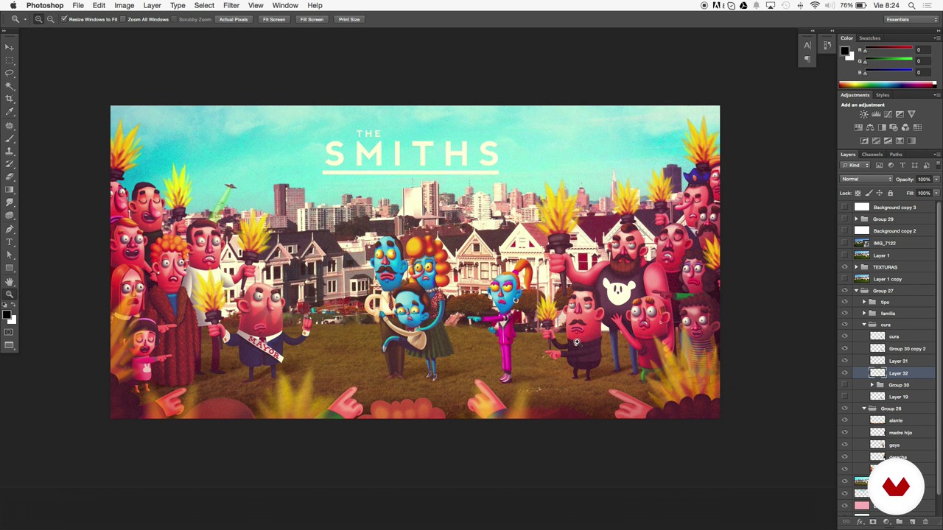
Task: Collapse the Group 27 folder
Action: coord(857,291)
